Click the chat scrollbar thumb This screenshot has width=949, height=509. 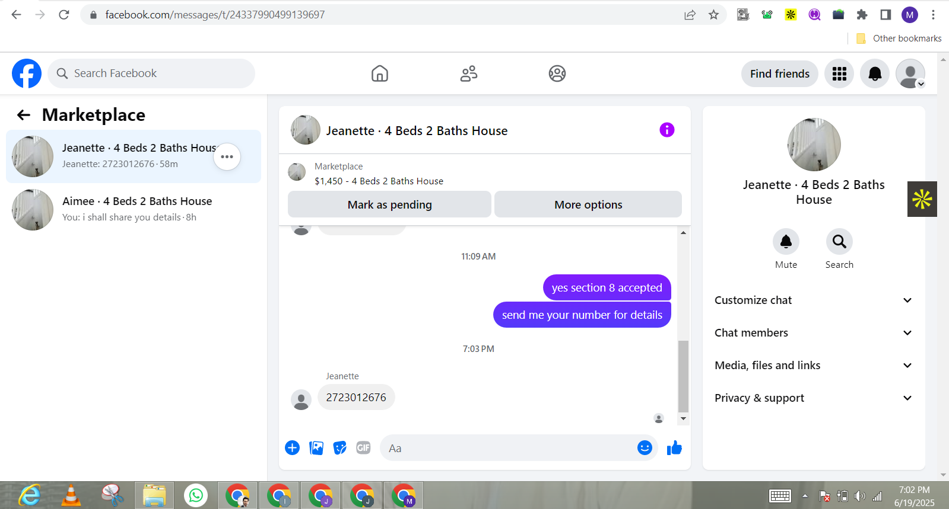[x=683, y=376]
